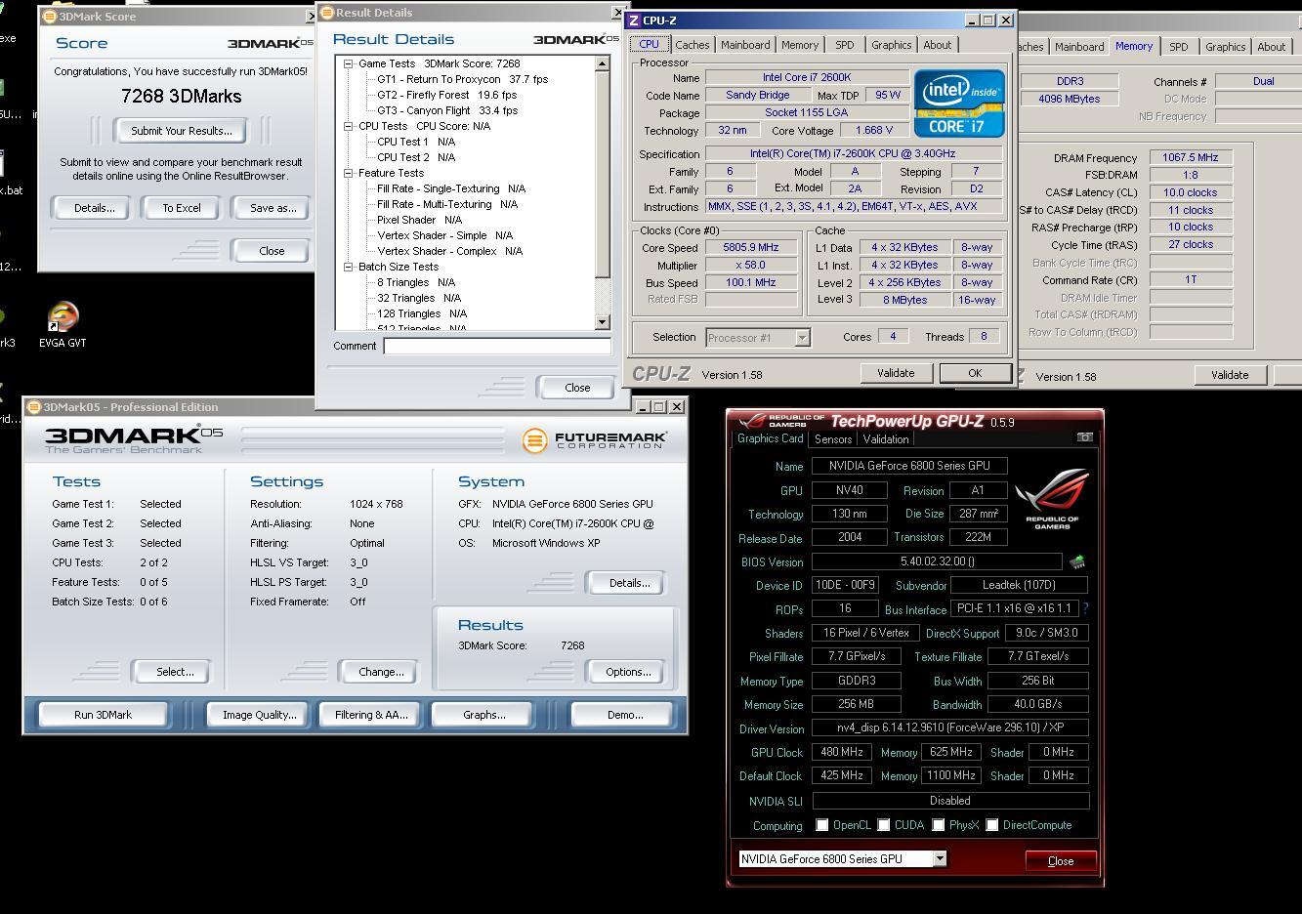The image size is (1302, 914).
Task: Open the Graphics tab in front CPU-Z window
Action: 891,45
